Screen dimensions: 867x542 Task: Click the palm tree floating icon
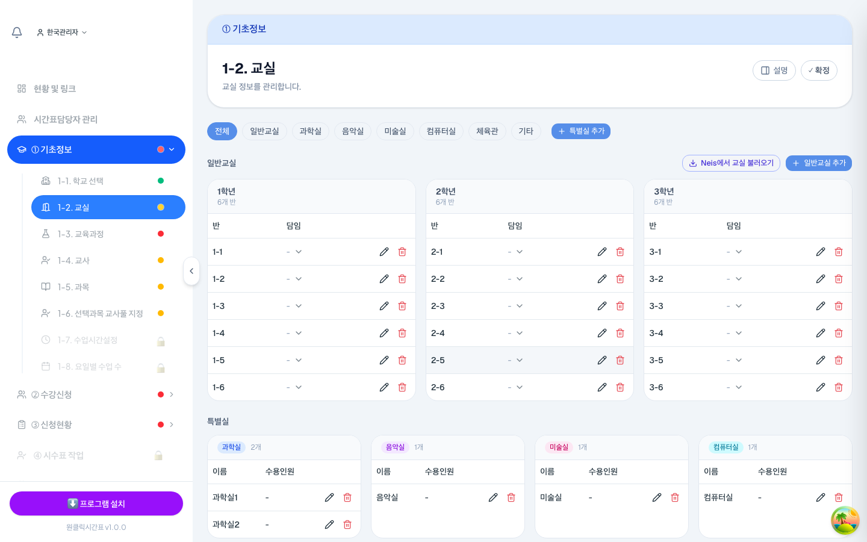coord(845,520)
